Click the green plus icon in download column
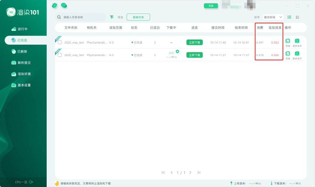Image resolution: width=315 pixels, height=187 pixels. [x=177, y=52]
